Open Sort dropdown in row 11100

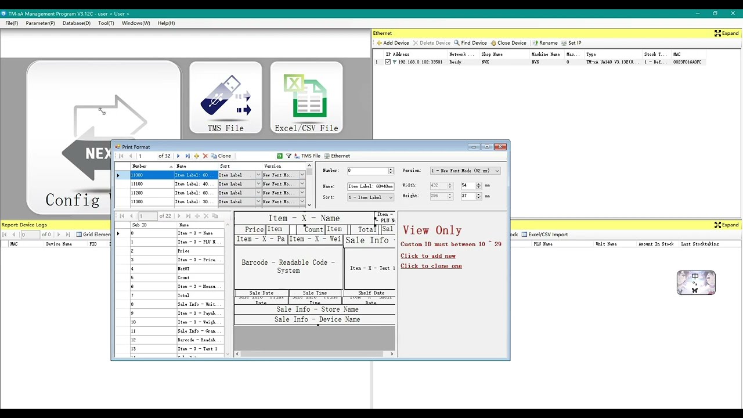(258, 184)
